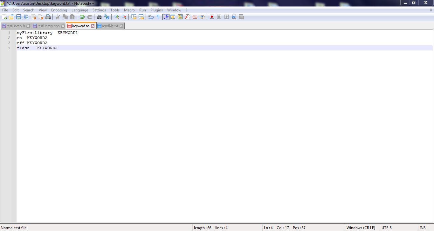434x231 pixels.
Task: Click the Print toolbar icon
Action: [x=48, y=17]
